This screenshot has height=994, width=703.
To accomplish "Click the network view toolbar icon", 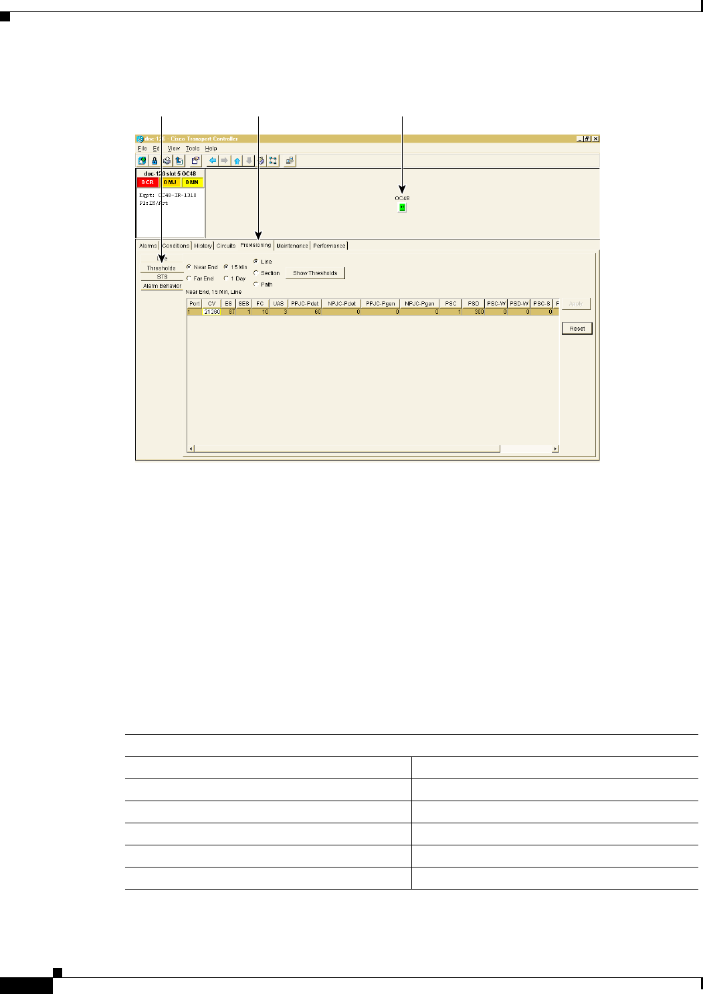I will [x=273, y=161].
